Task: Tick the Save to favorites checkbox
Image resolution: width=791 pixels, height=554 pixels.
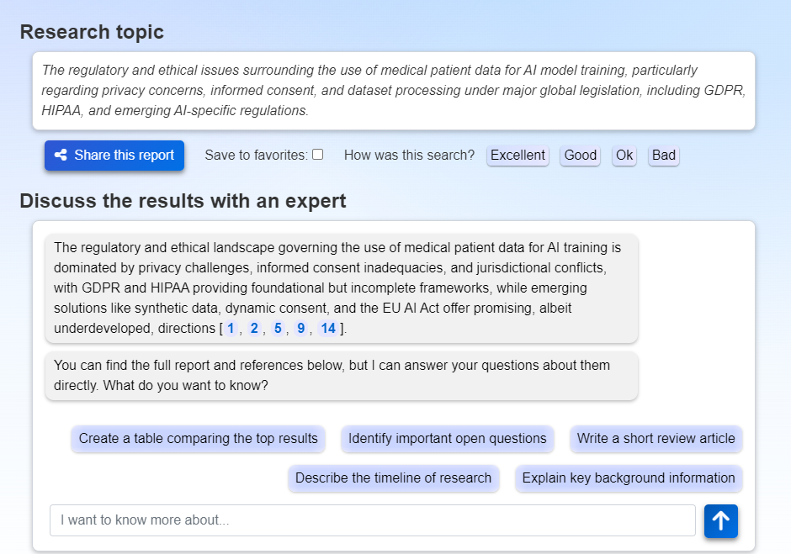Action: [318, 154]
